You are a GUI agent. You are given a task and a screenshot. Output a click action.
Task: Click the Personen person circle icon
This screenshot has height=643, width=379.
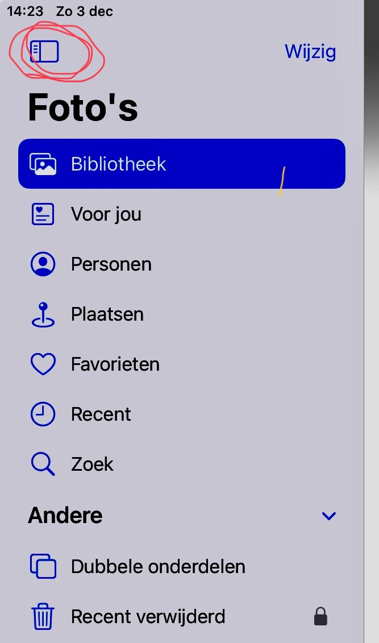click(x=43, y=264)
